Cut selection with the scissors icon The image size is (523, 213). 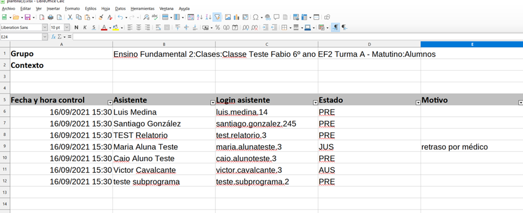click(70, 17)
